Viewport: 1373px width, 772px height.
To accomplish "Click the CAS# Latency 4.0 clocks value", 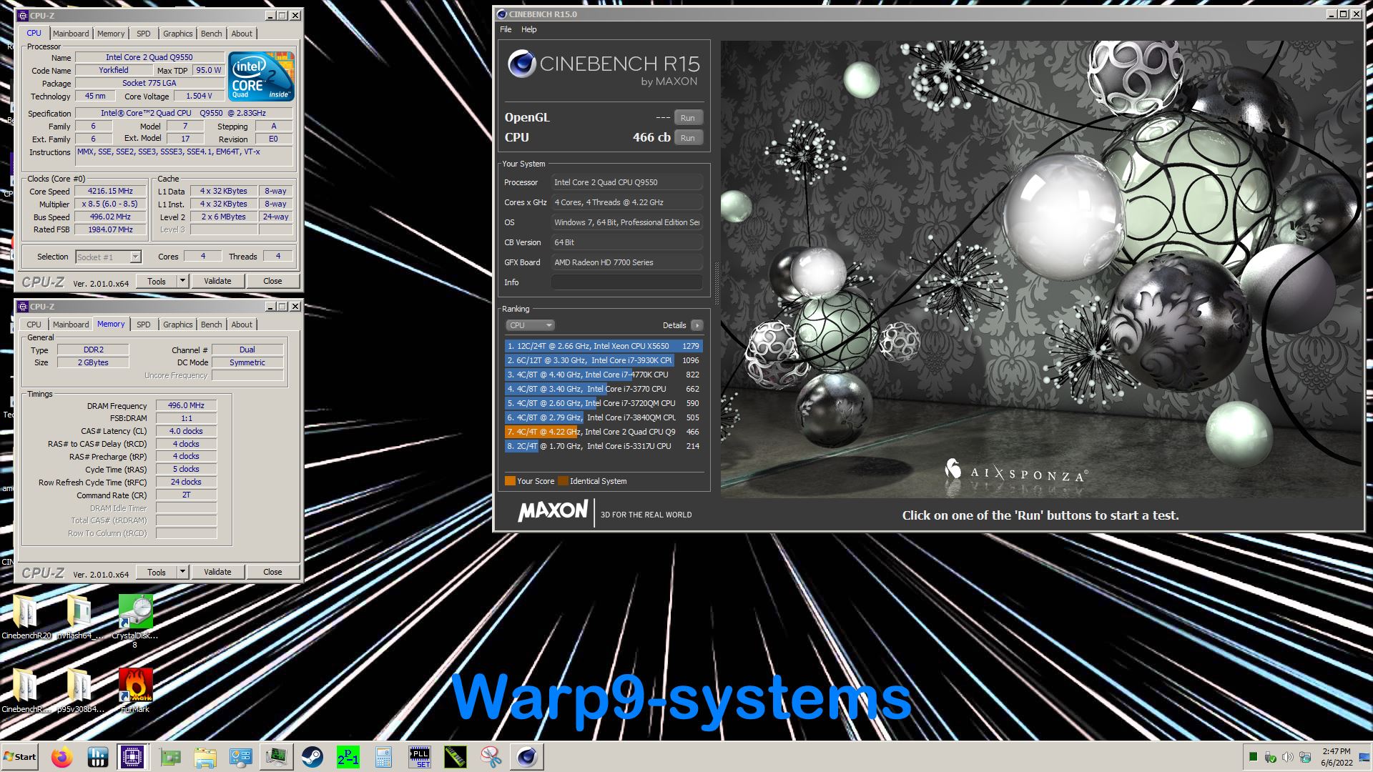I will (x=186, y=431).
